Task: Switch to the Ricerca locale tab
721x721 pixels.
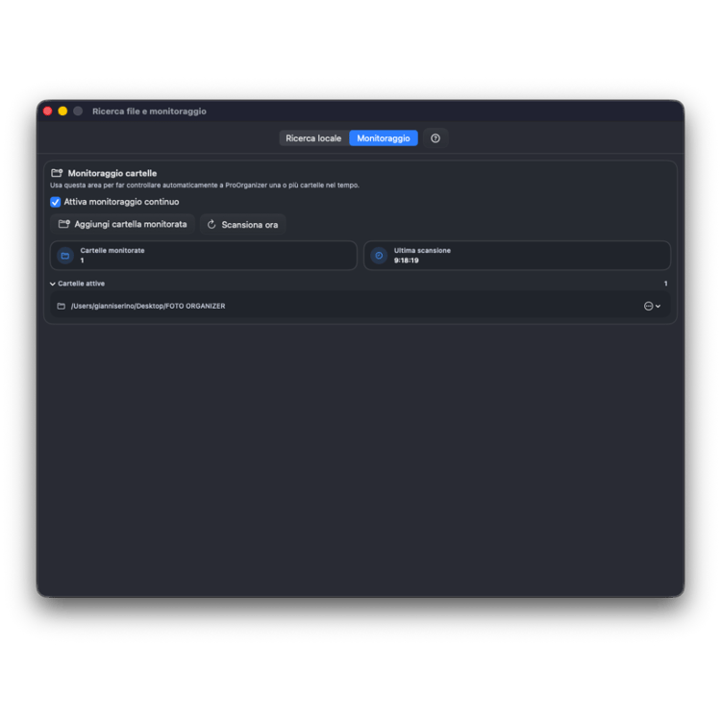Action: (x=313, y=138)
